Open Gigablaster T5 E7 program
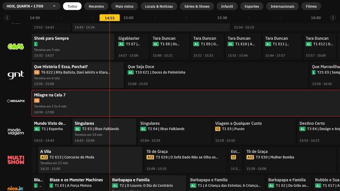 coord(132,47)
